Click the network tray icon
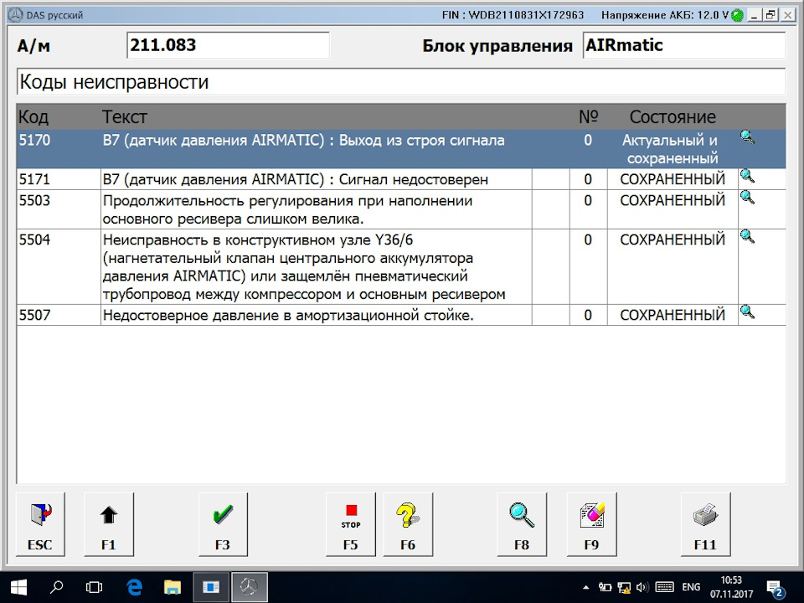 [x=624, y=587]
